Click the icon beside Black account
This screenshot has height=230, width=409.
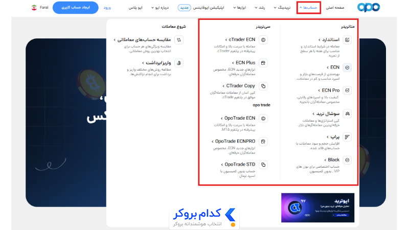tap(347, 160)
